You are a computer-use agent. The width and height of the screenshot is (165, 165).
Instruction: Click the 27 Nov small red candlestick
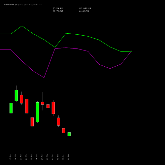(43, 103)
